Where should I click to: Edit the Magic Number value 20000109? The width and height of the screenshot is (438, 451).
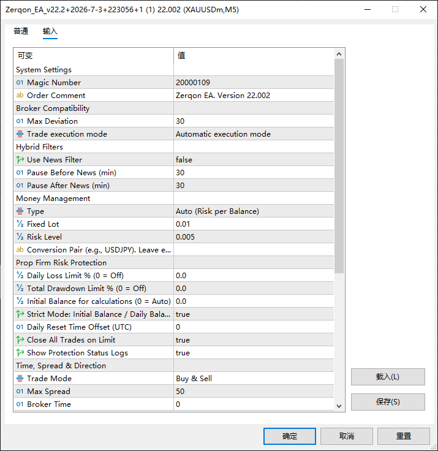[x=254, y=83]
